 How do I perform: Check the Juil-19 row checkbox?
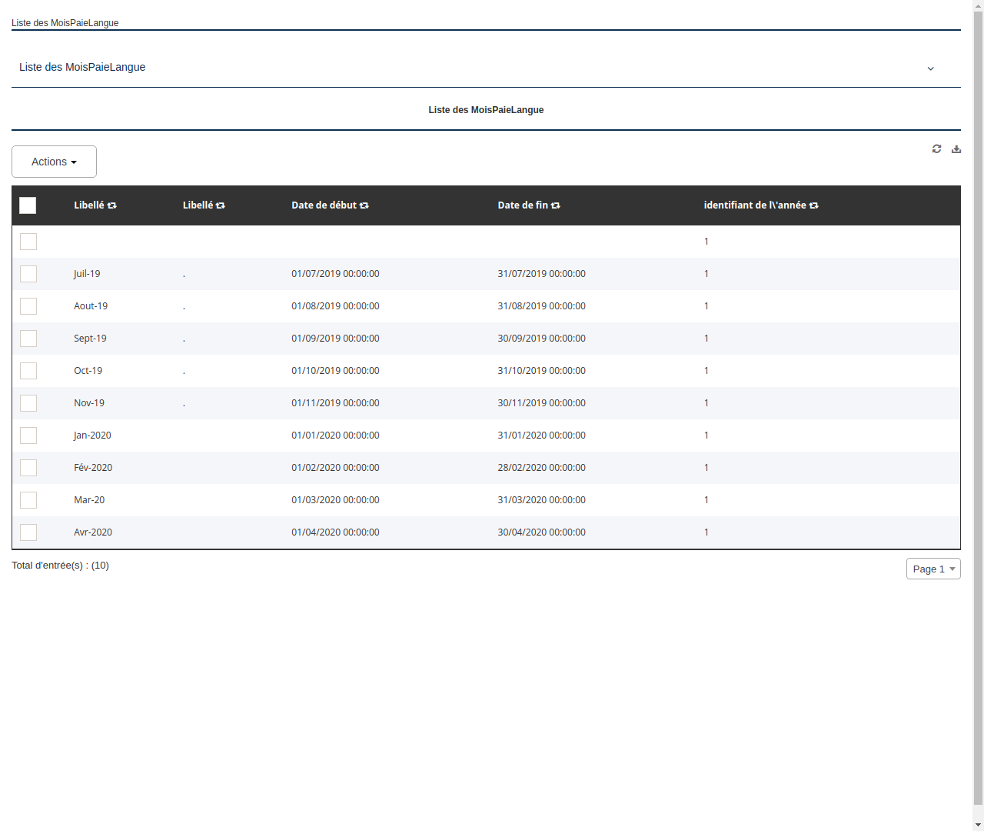(x=28, y=273)
